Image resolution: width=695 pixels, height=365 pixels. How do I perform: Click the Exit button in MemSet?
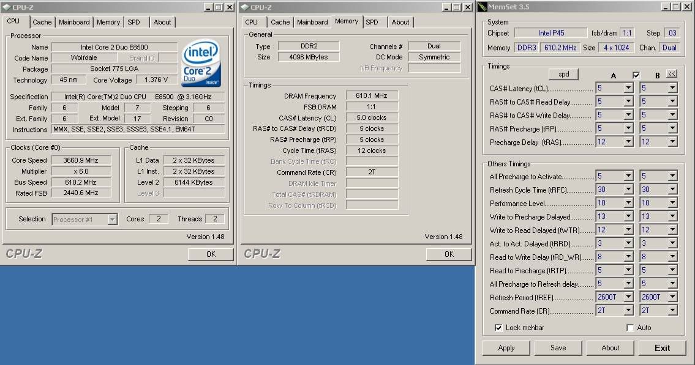pyautogui.click(x=662, y=348)
